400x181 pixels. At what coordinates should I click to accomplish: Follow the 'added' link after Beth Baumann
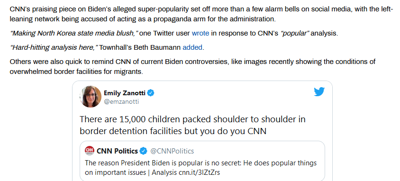tap(192, 47)
